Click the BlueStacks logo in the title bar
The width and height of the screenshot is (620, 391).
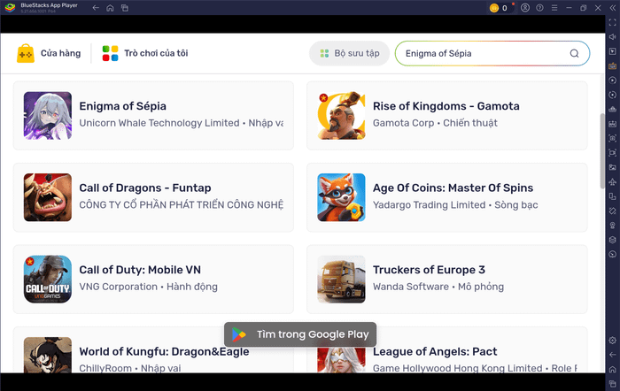(11, 7)
